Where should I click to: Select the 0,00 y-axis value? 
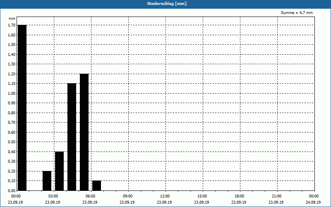click(12, 191)
